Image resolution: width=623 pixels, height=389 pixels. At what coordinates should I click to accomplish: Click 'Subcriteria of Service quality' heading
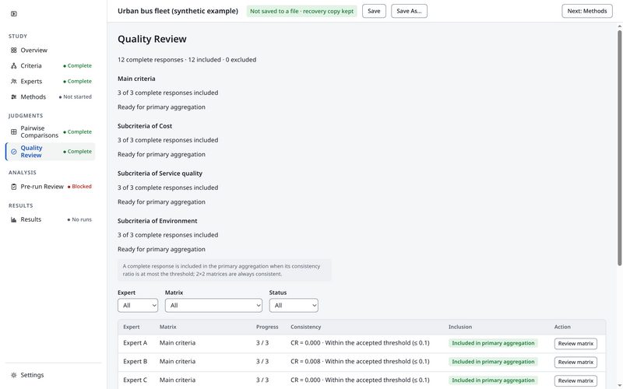click(x=160, y=173)
